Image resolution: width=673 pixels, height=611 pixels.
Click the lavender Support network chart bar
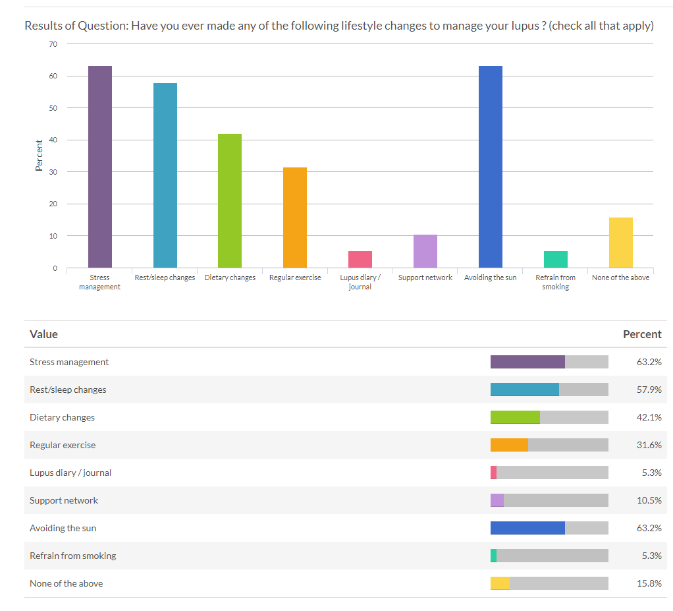click(x=425, y=250)
